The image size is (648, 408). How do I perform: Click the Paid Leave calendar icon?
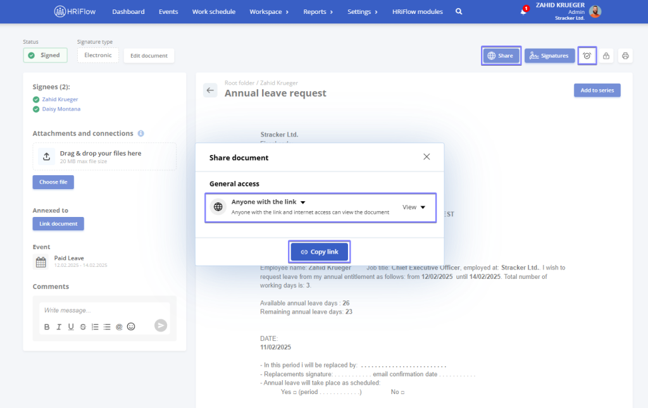tap(41, 262)
